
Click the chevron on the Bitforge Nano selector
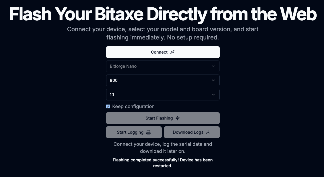point(213,66)
